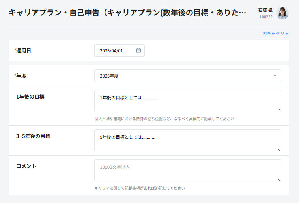Click the employee ID L00222
This screenshot has width=299, height=203.
pyautogui.click(x=266, y=17)
